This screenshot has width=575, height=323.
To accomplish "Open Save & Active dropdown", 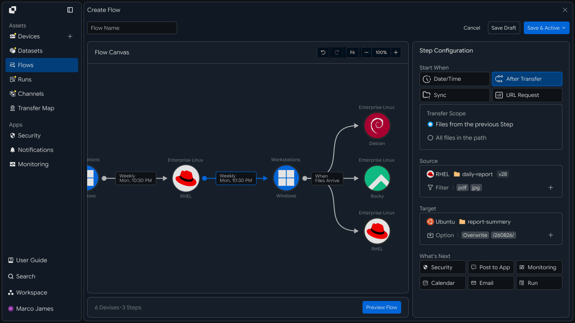I will pos(546,28).
